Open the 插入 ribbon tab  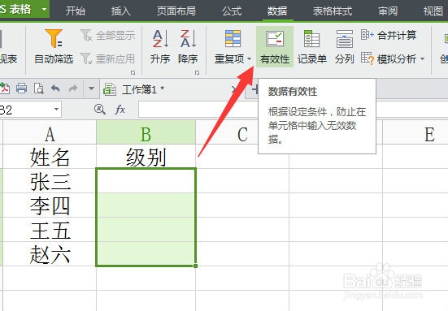coord(121,11)
